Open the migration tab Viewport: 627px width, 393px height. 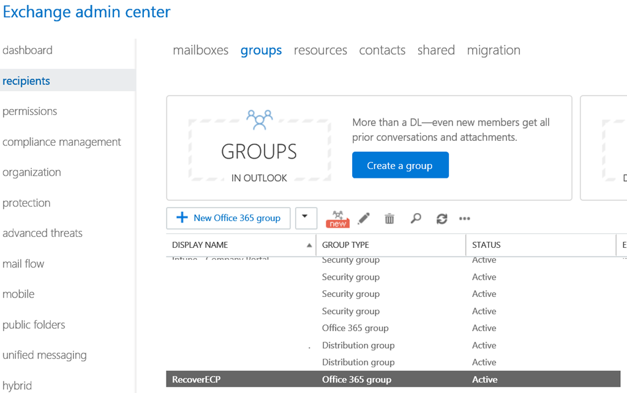click(x=494, y=50)
